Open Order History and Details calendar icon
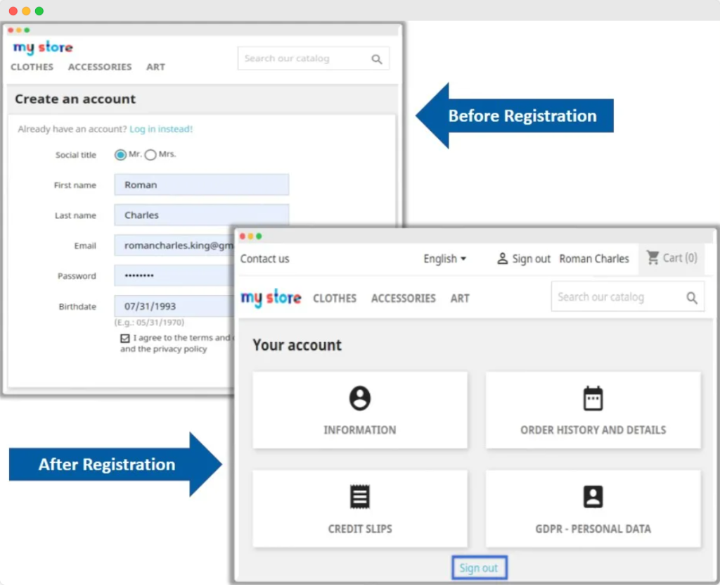Image resolution: width=720 pixels, height=585 pixels. [x=593, y=398]
